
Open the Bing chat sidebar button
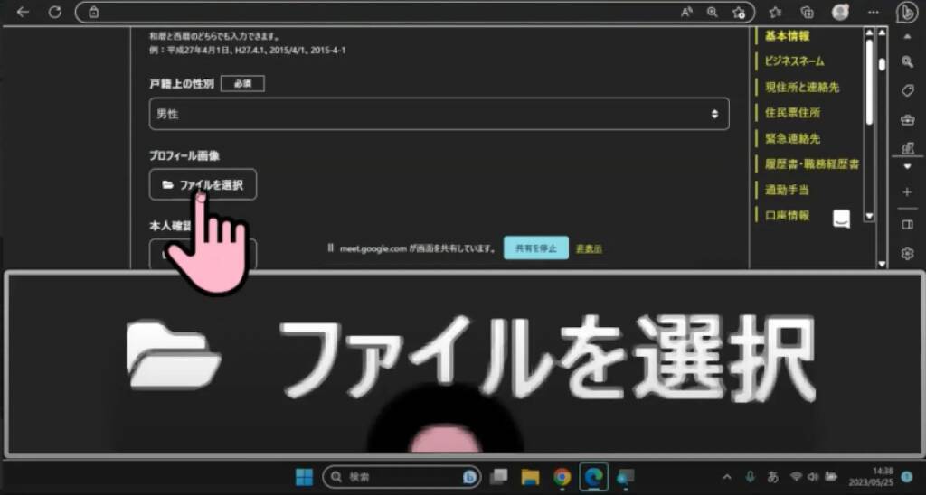tap(906, 12)
